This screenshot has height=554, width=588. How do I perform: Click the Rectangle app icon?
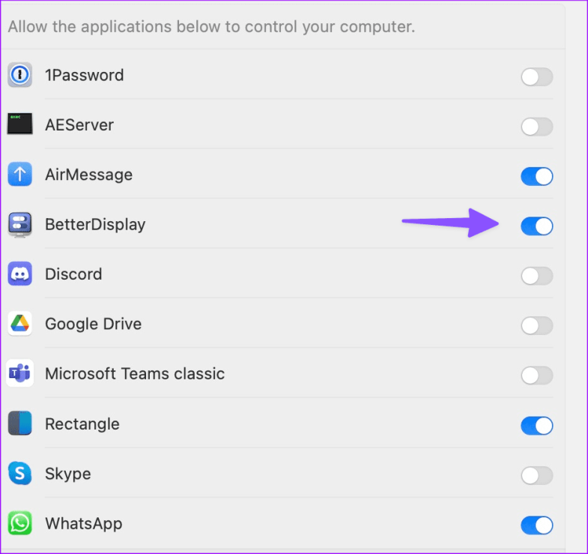(20, 424)
